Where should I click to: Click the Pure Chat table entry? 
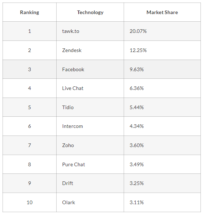pyautogui.click(x=74, y=164)
